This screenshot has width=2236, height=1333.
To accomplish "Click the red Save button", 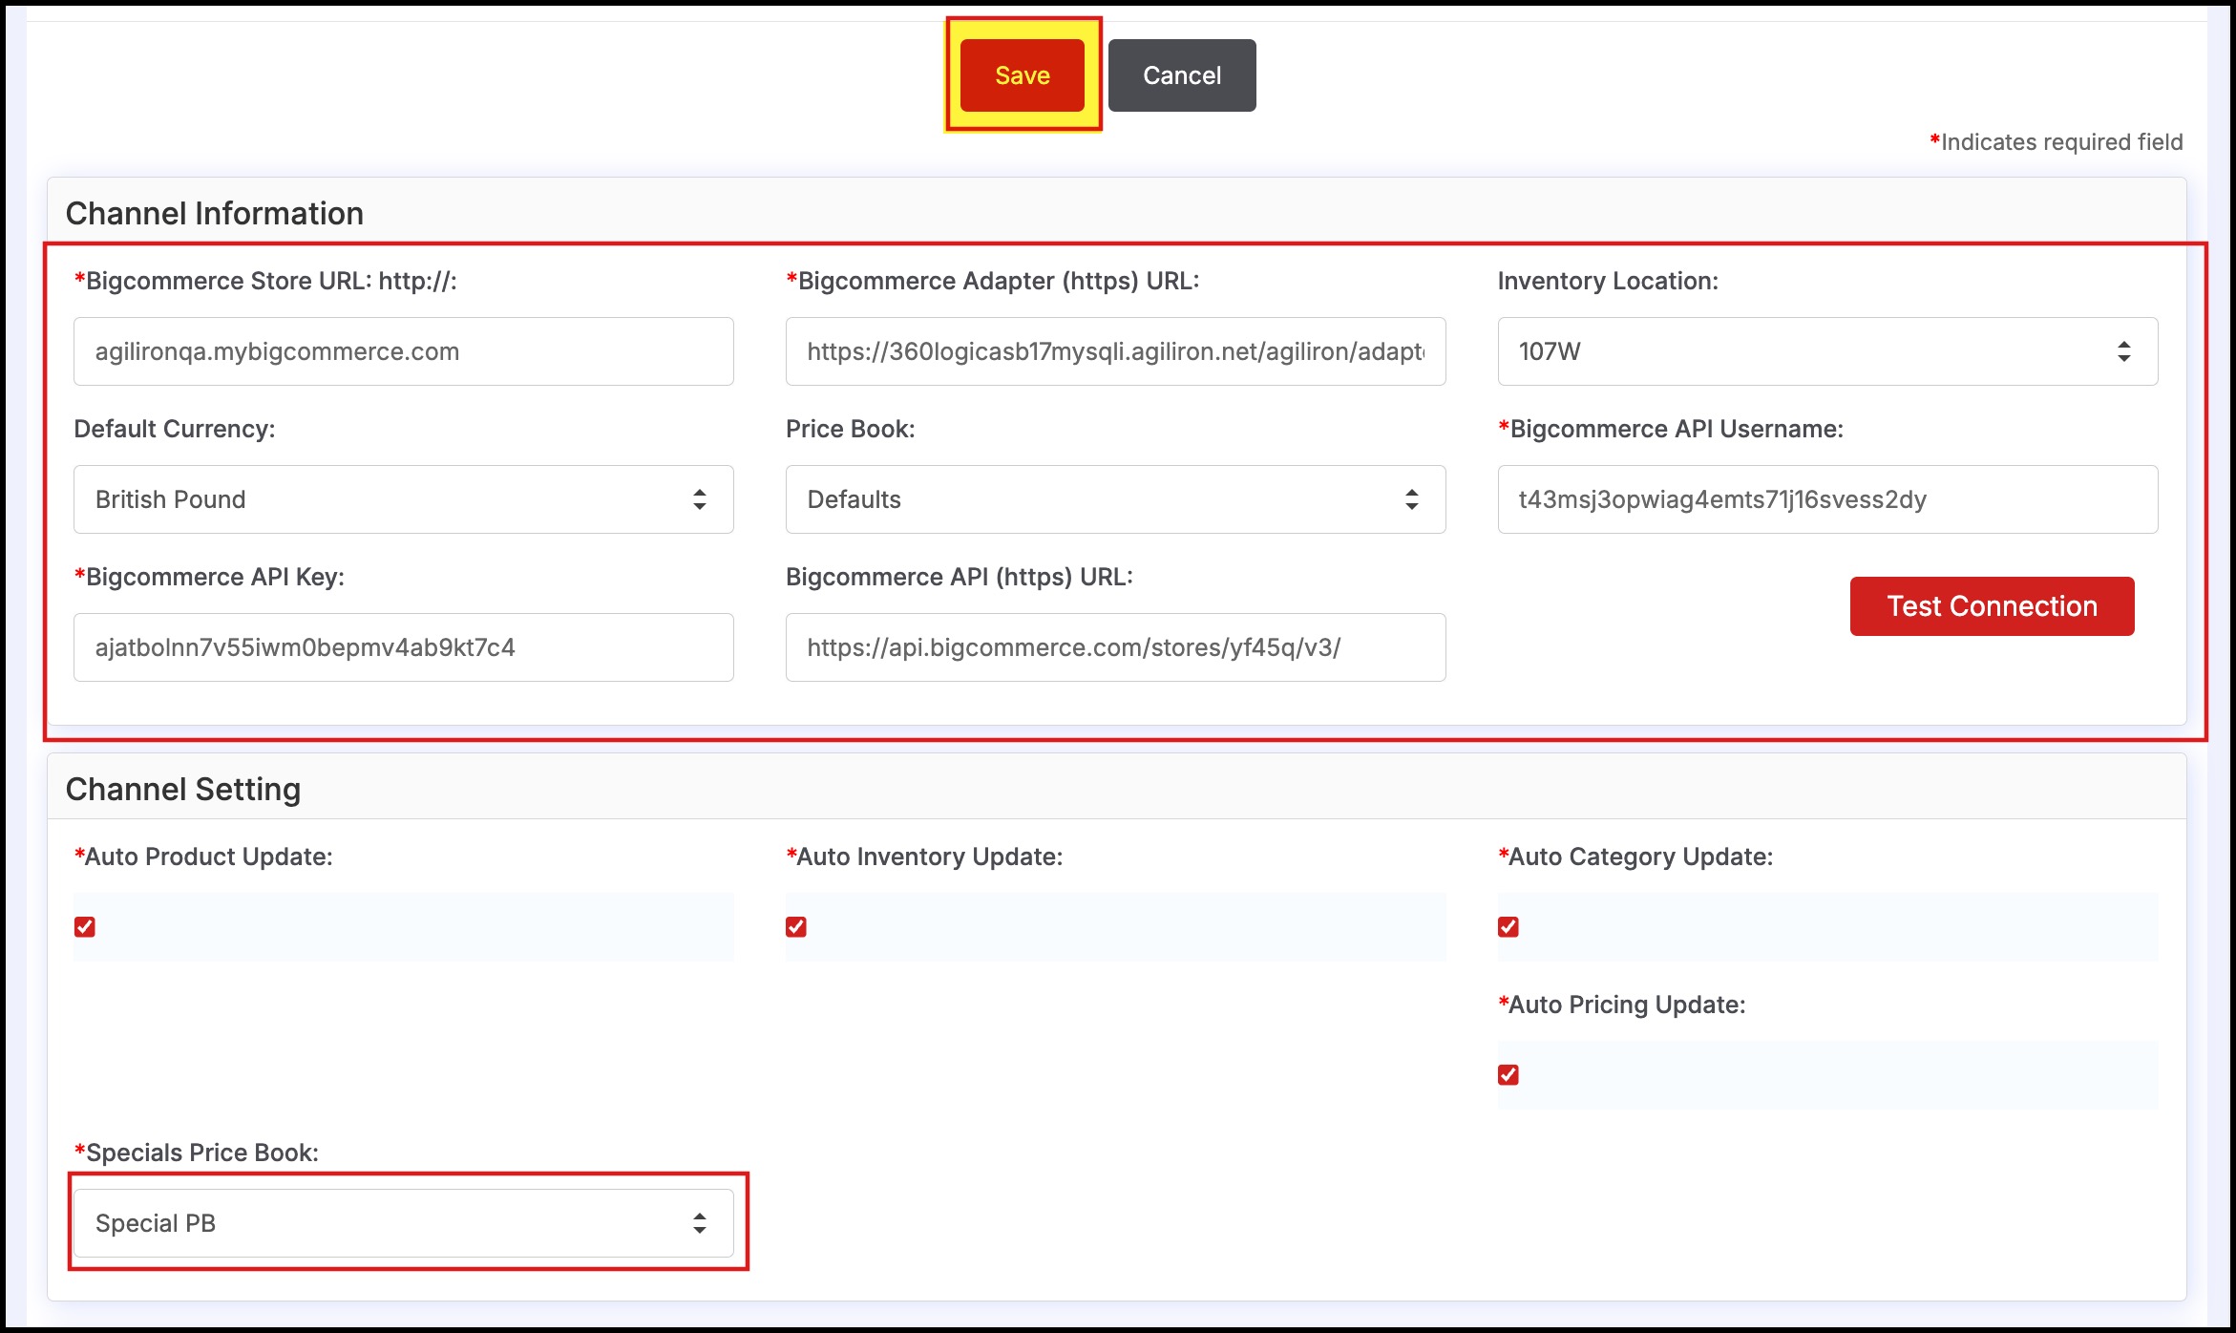I will click(1022, 75).
